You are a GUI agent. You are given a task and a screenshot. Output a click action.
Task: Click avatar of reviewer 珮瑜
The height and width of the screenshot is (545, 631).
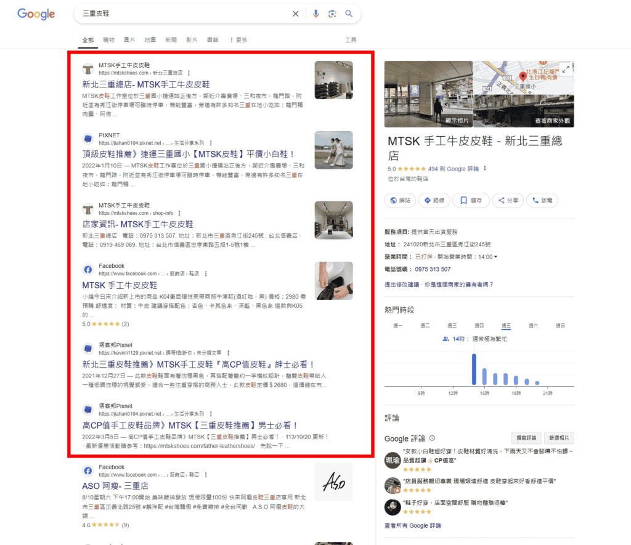coord(393,460)
